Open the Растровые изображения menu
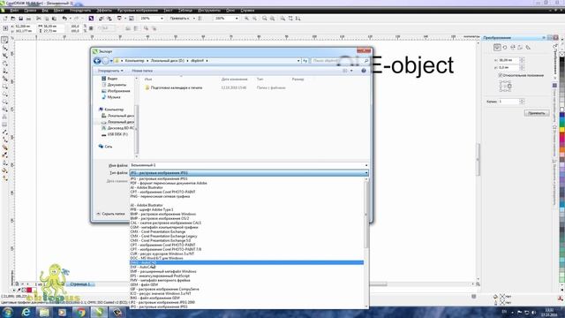The width and height of the screenshot is (565, 318). click(138, 11)
